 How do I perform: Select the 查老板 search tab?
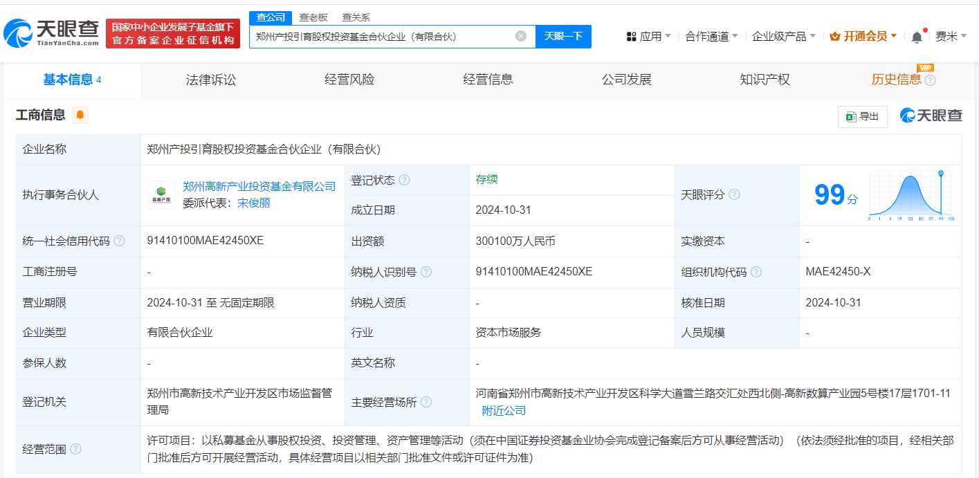tap(313, 17)
